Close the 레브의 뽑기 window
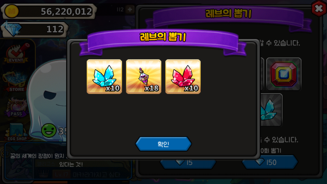327x184 pixels. point(319,9)
